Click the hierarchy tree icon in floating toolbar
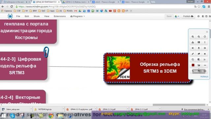The width and height of the screenshot is (211, 119). pyautogui.click(x=193, y=42)
